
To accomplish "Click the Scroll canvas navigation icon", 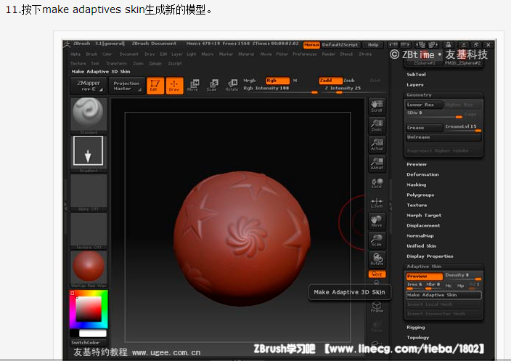I will point(377,106).
